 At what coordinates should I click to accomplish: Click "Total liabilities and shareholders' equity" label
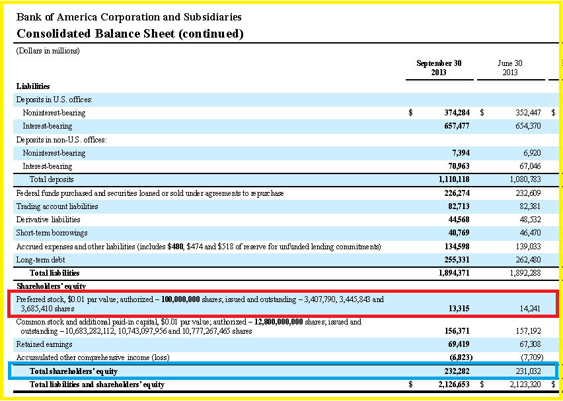(97, 385)
